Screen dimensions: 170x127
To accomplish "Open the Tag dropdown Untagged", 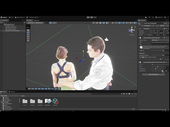I will pos(149,26).
